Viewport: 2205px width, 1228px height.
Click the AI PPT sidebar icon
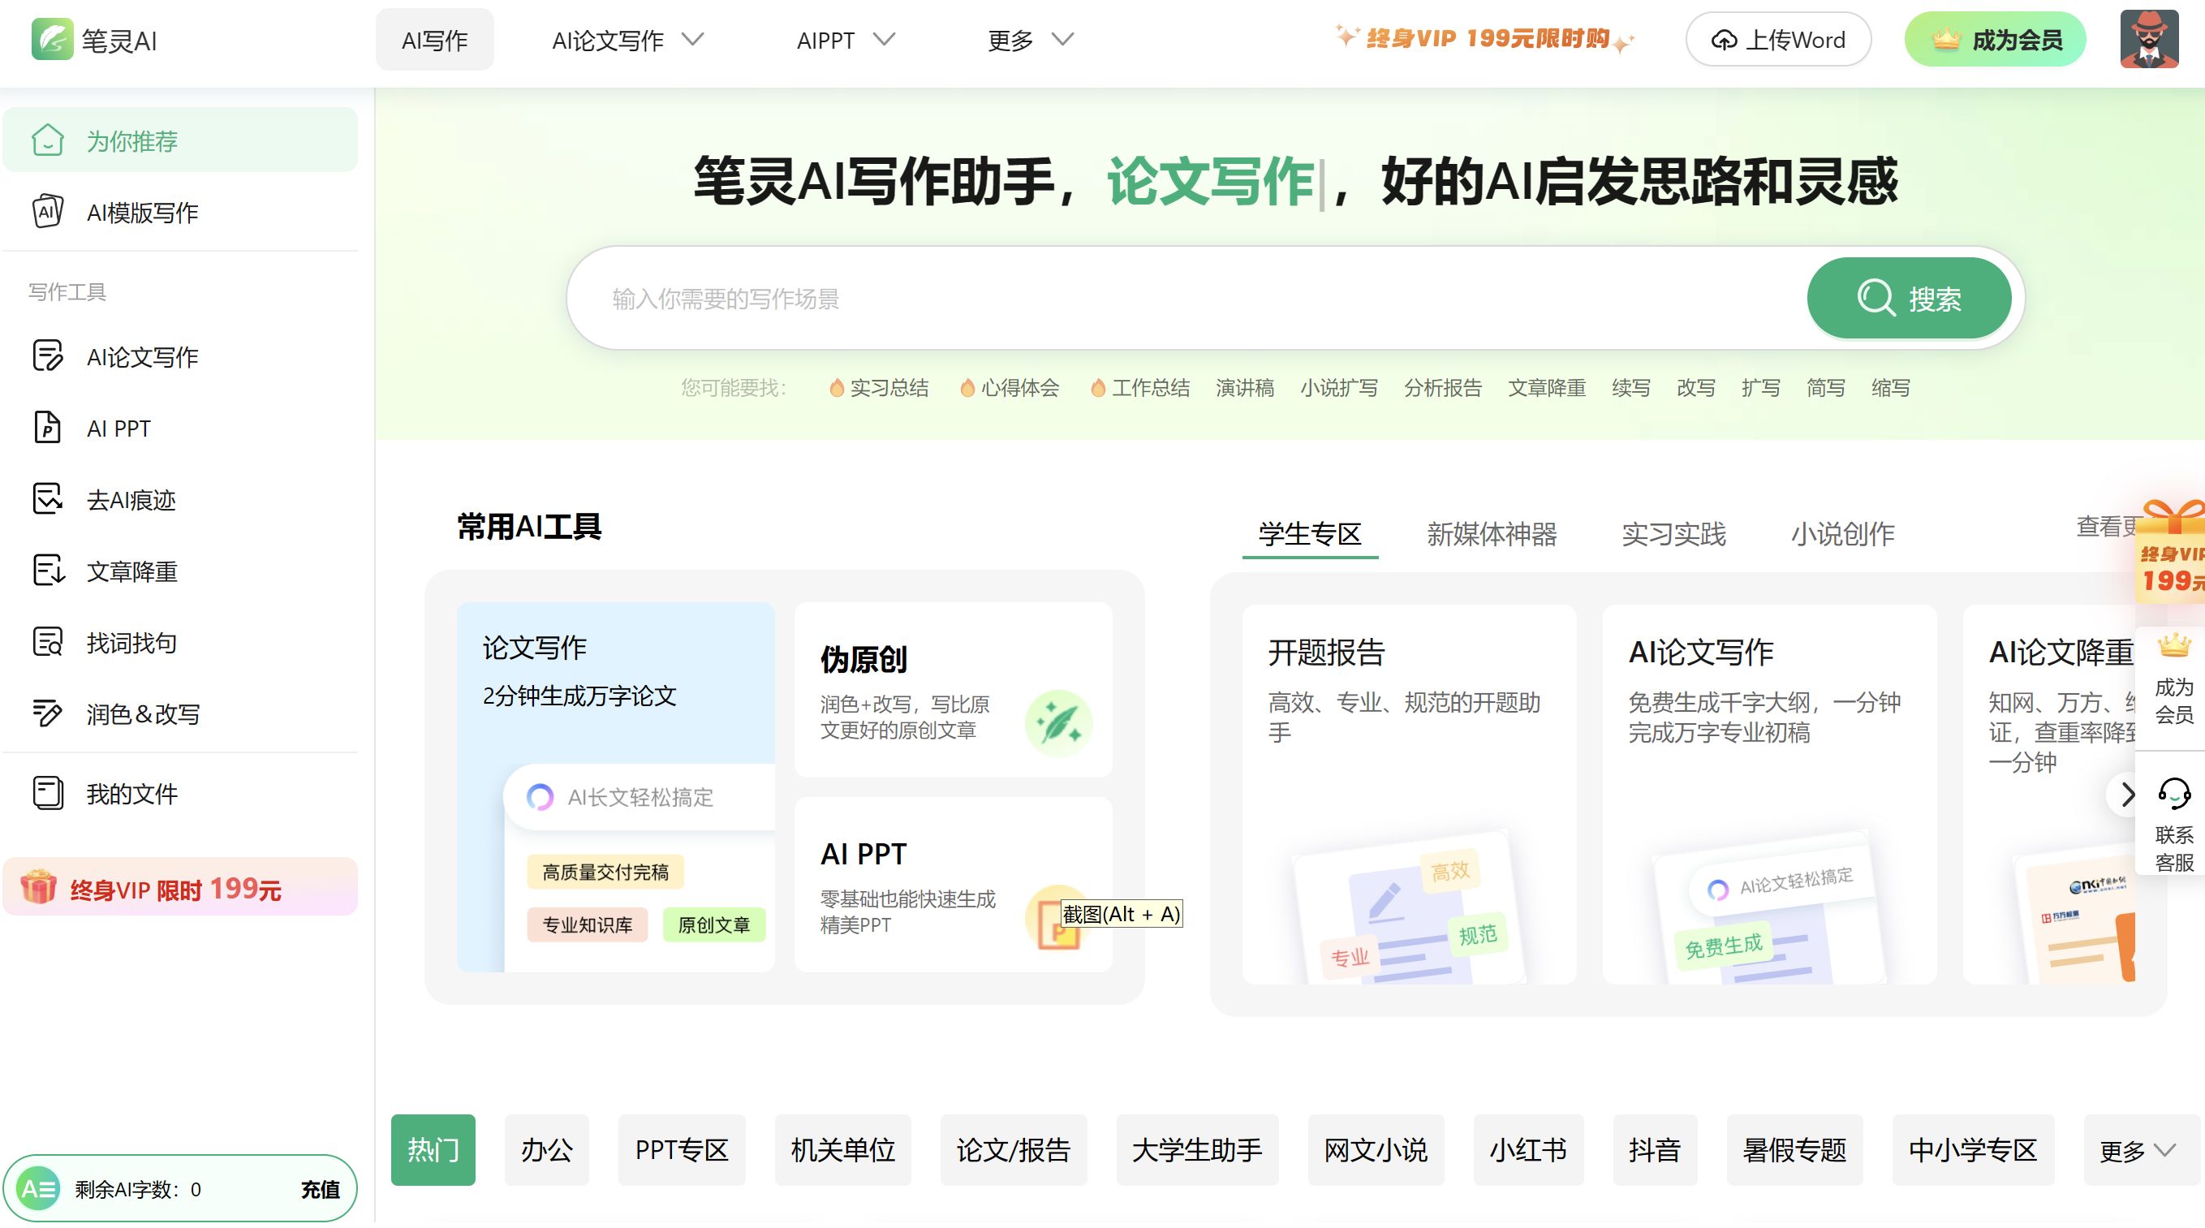(48, 427)
